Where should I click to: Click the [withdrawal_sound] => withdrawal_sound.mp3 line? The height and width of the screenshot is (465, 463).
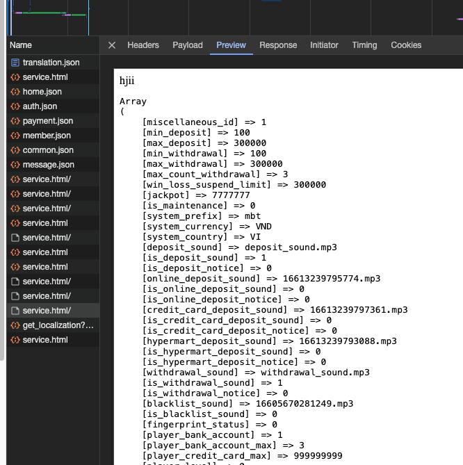pos(257,372)
